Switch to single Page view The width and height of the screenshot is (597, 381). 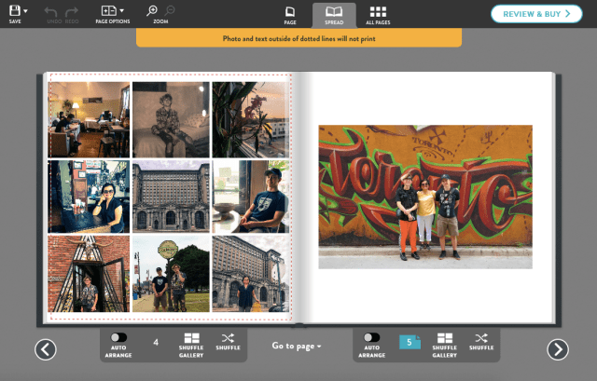(x=290, y=14)
